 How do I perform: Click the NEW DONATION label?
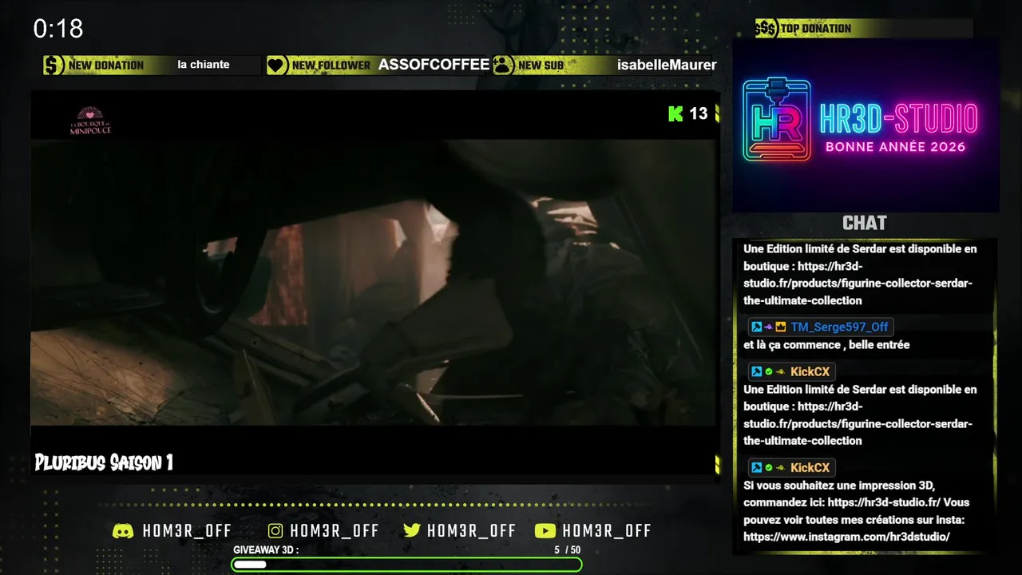pos(106,65)
